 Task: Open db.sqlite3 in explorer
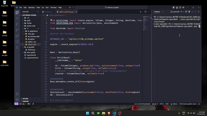[x=31, y=39]
